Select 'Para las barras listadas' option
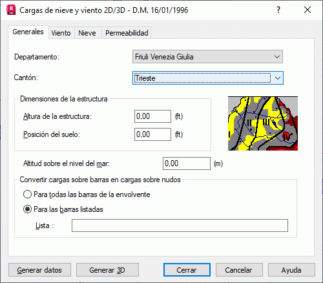This screenshot has width=323, height=283. tap(63, 209)
